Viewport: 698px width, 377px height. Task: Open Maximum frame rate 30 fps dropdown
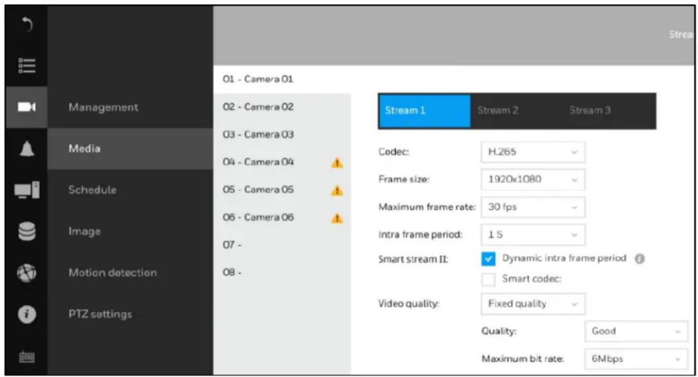(x=533, y=207)
